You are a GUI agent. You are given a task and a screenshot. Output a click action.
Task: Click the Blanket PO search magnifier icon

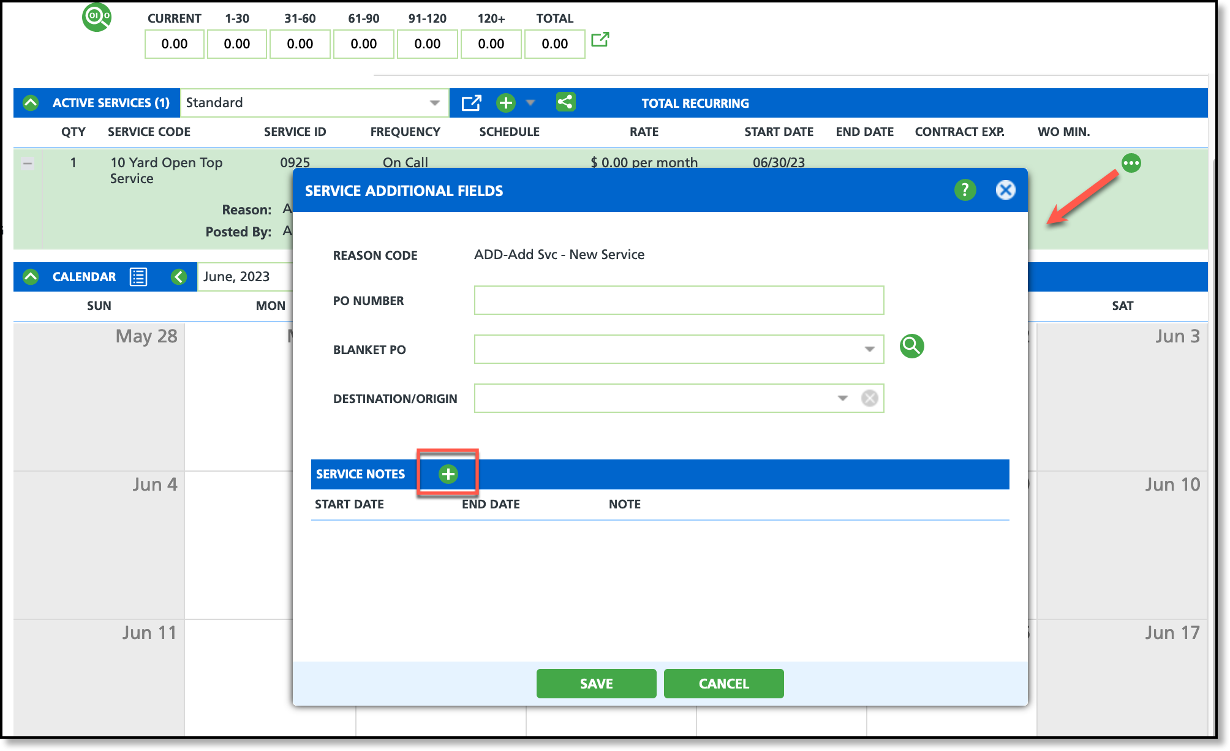(x=911, y=347)
